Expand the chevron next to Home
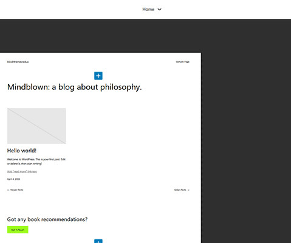The image size is (291, 243). click(160, 9)
